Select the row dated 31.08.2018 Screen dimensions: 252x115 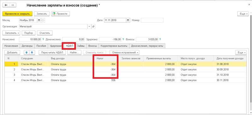[x=125, y=64]
